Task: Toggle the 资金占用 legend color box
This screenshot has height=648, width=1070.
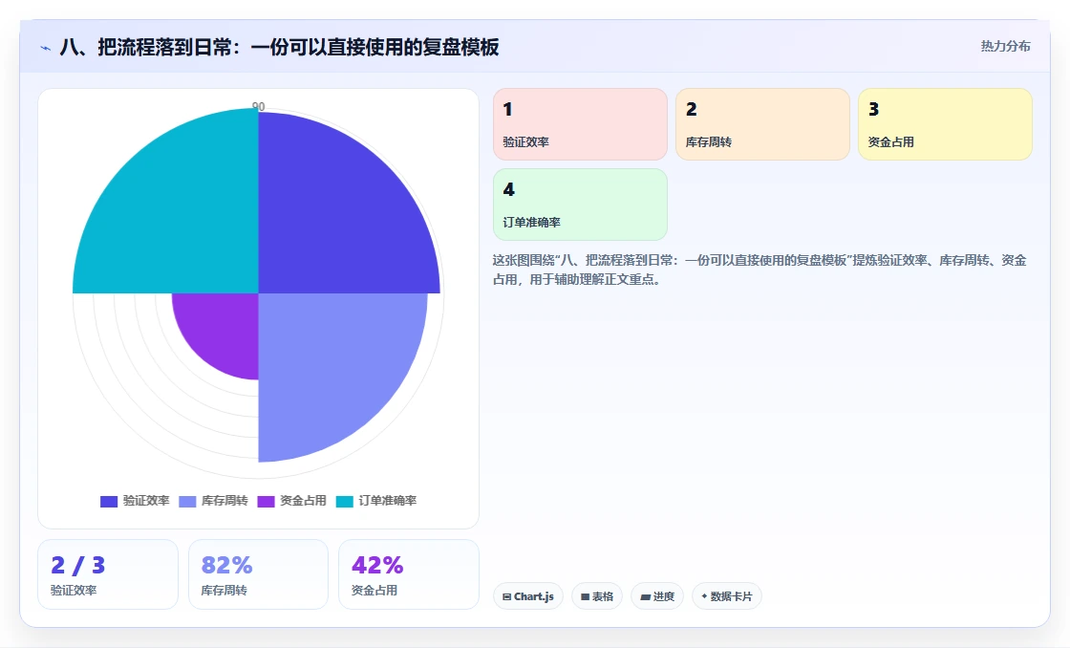Action: pos(266,501)
